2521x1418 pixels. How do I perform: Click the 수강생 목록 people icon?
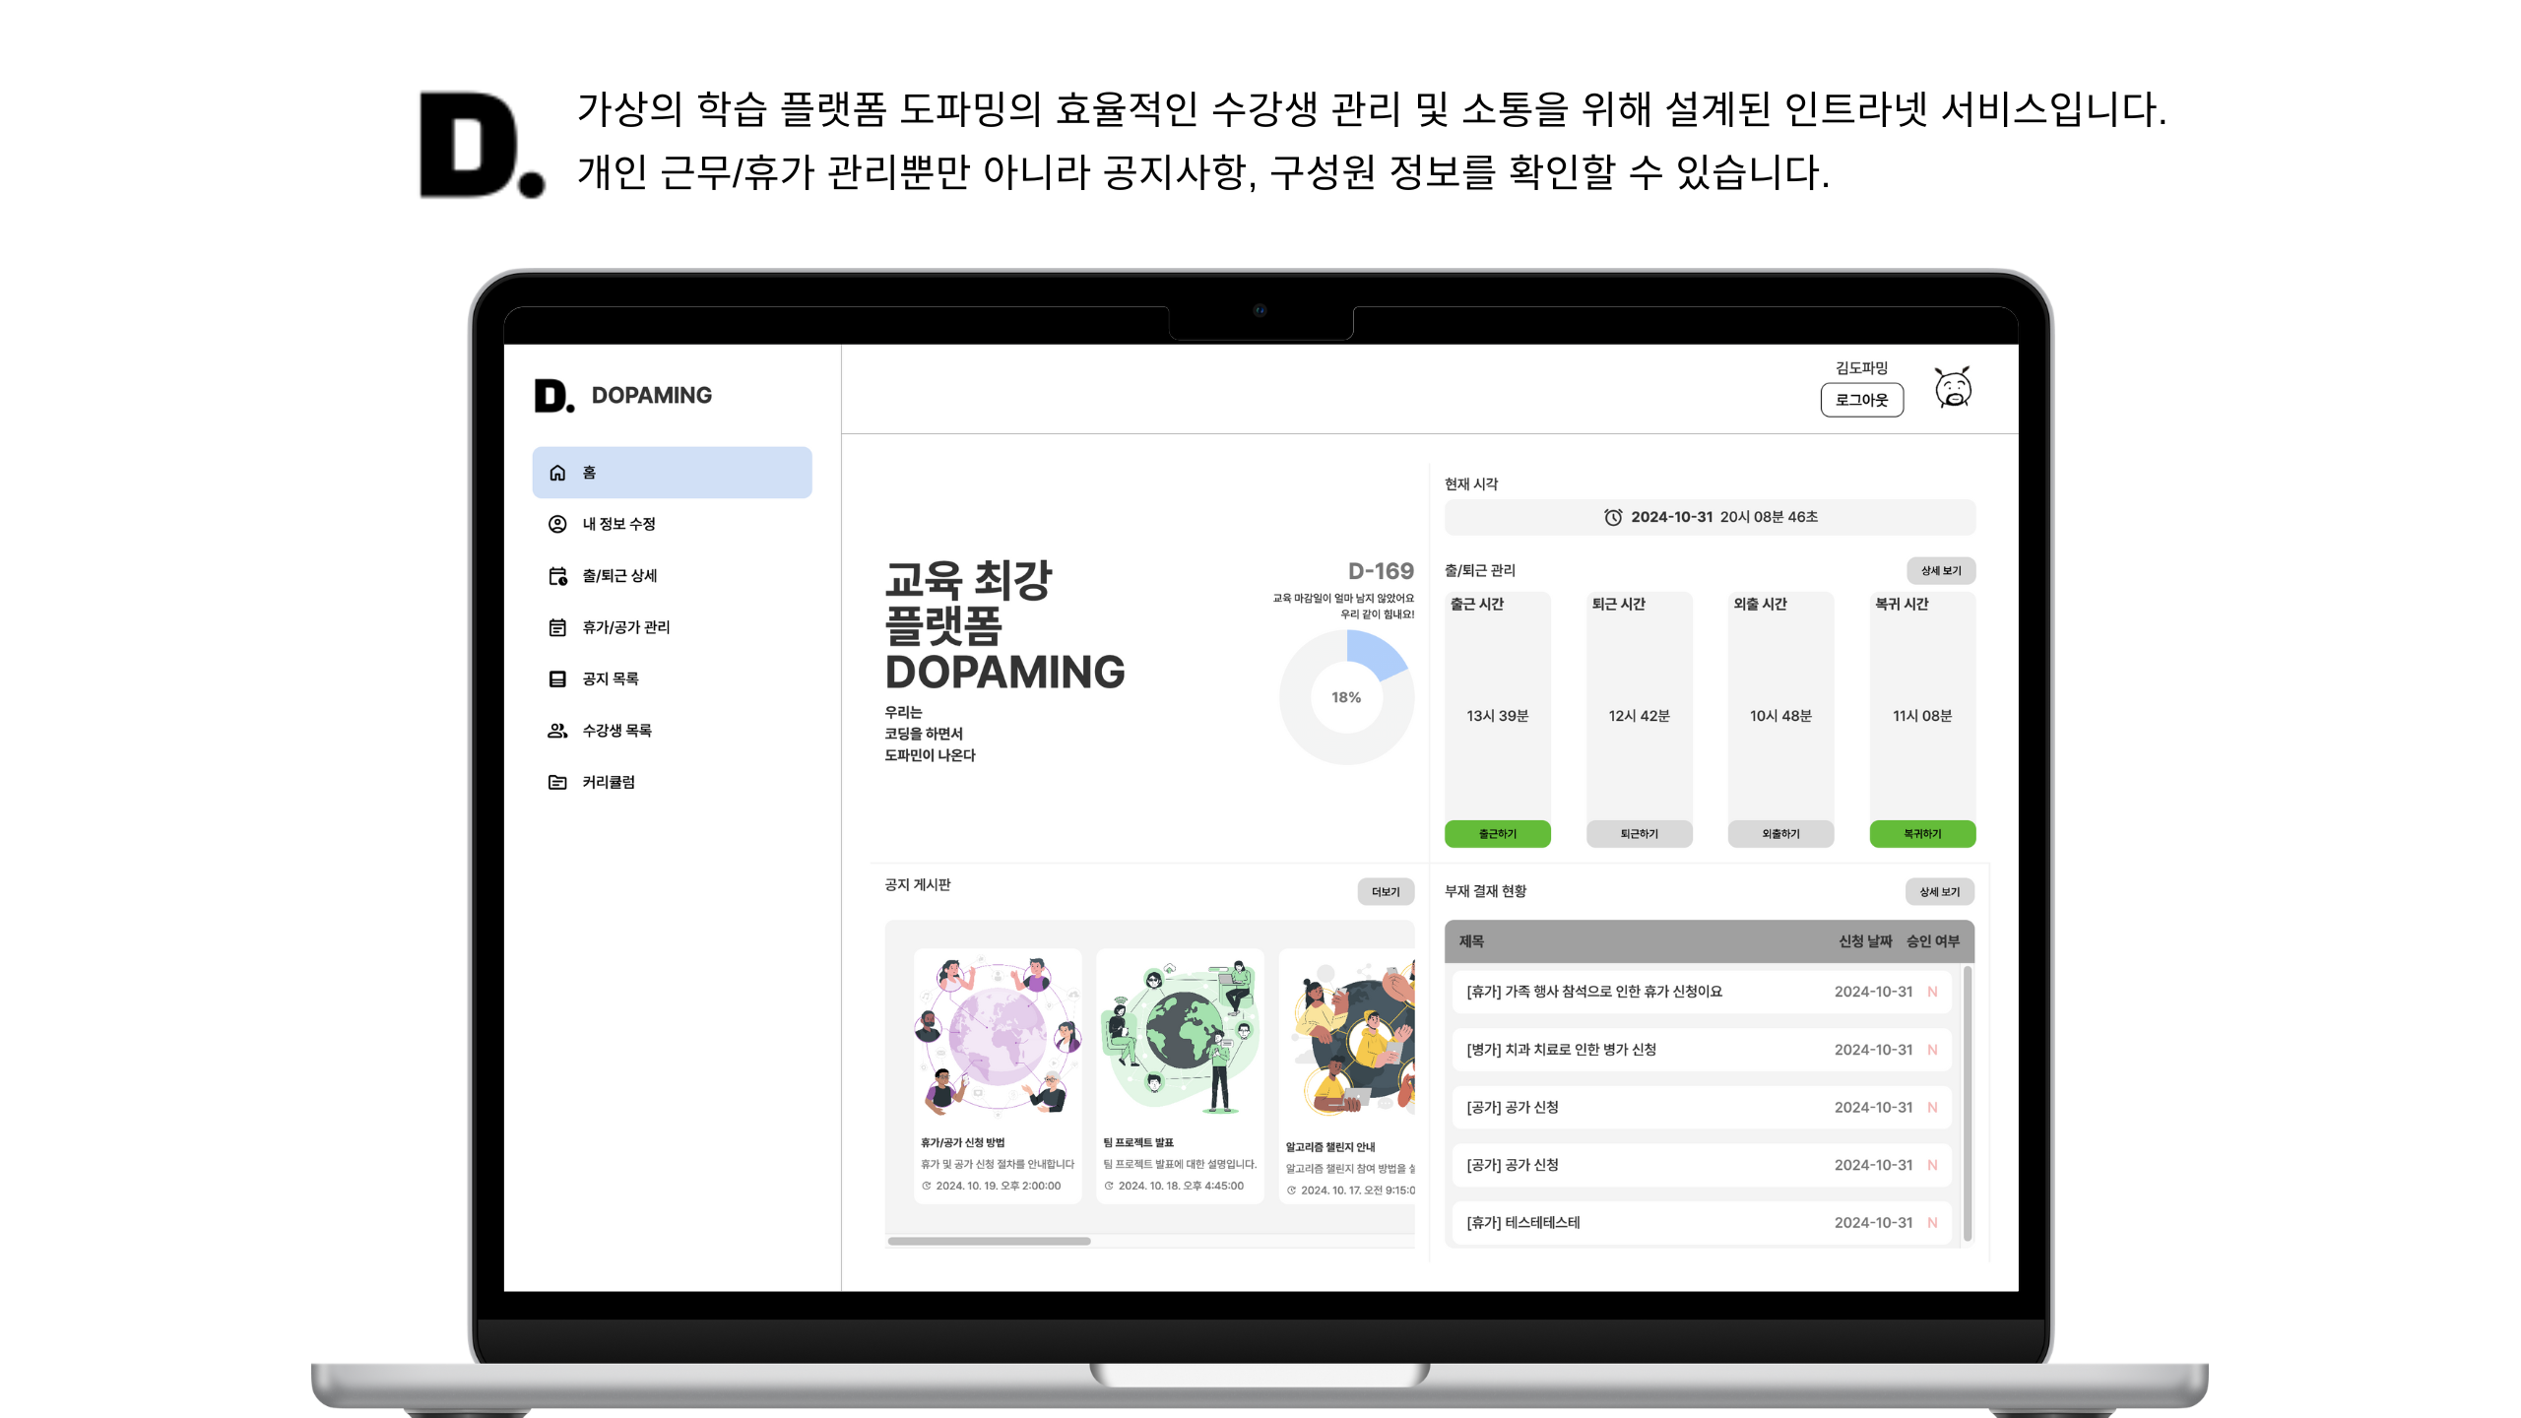point(557,731)
